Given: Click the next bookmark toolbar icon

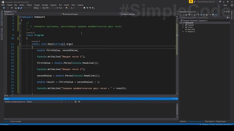Looking at the screenshot, I should (90, 8).
